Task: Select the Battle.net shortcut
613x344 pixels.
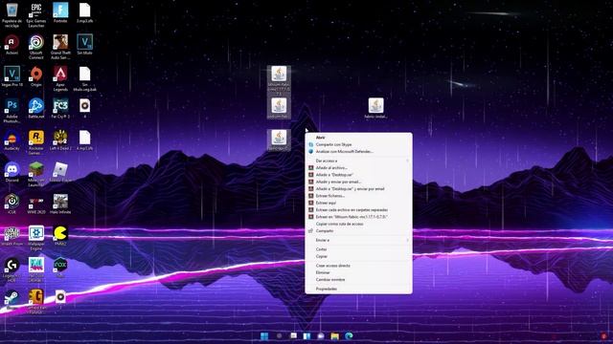Action: tap(36, 108)
